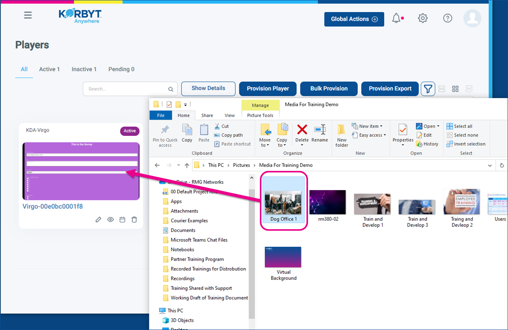Preview KDA-Virgo player with eye icon
The width and height of the screenshot is (508, 330).
(x=110, y=219)
